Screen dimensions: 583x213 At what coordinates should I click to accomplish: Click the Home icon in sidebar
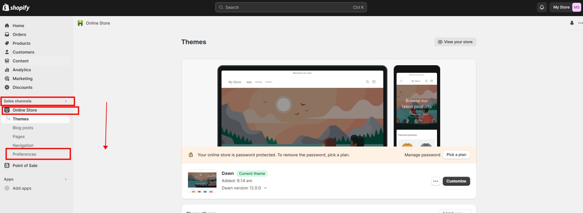coord(7,26)
